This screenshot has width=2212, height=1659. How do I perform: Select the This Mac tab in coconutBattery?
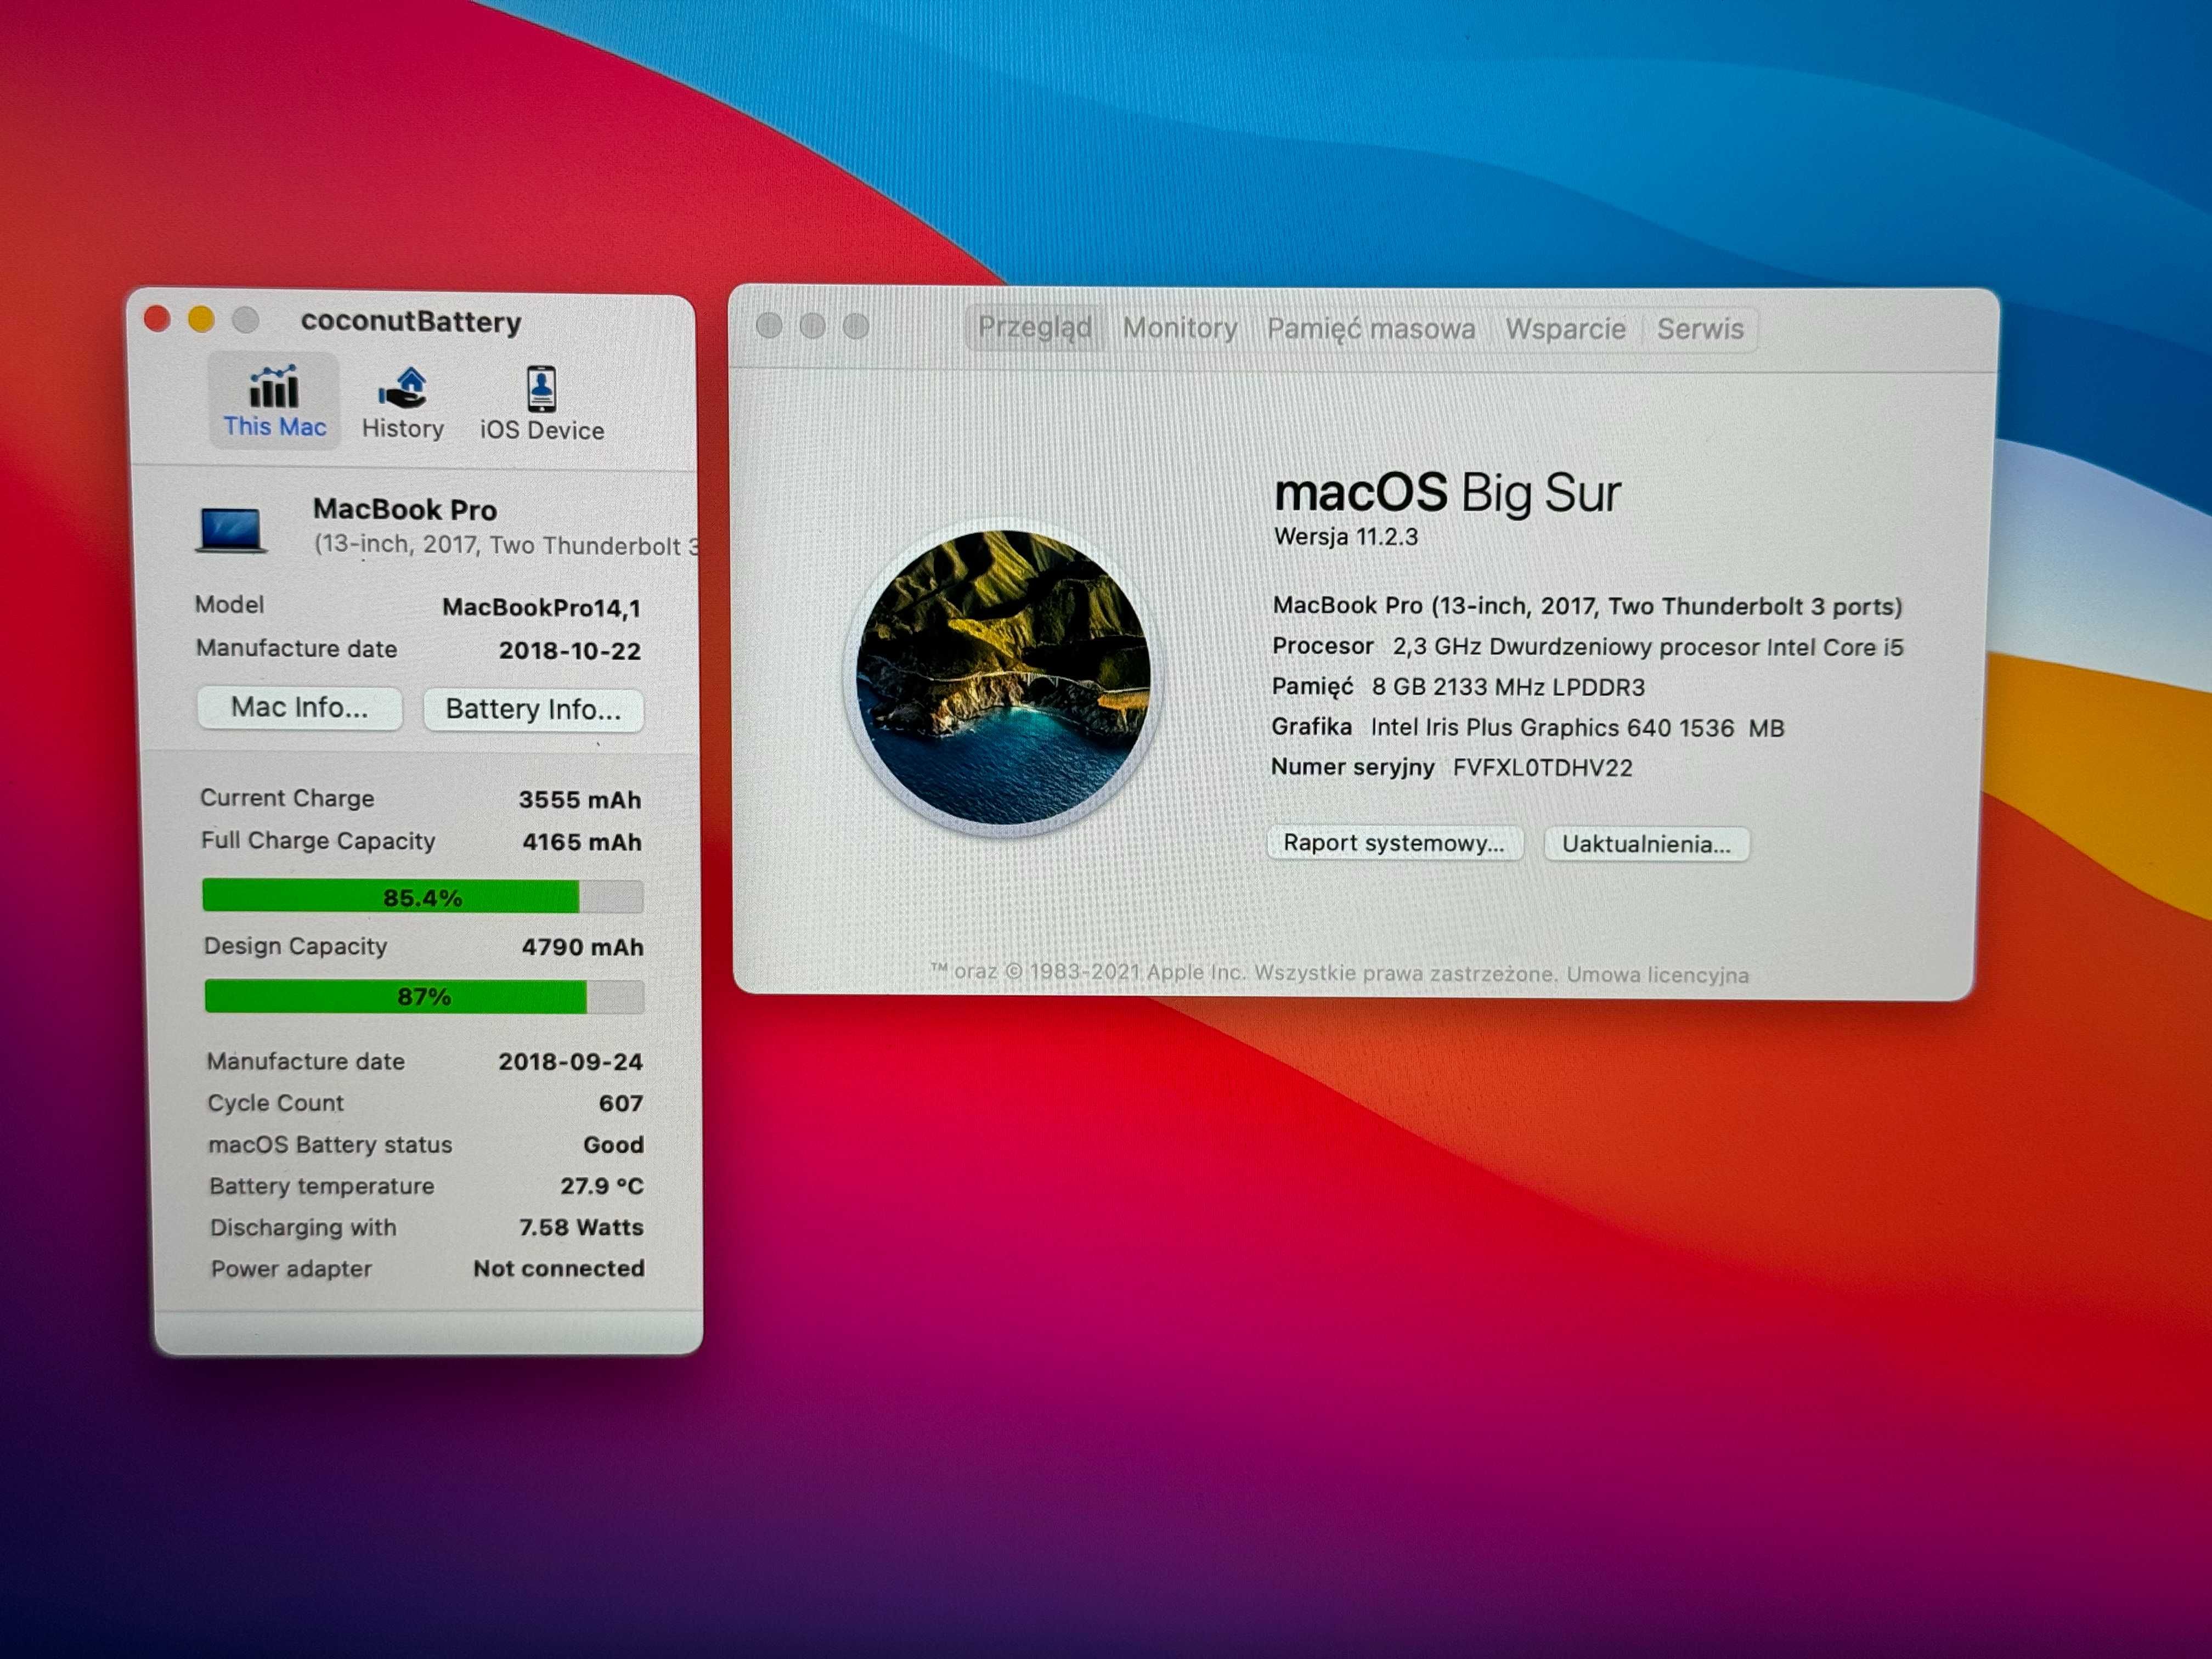(x=274, y=401)
